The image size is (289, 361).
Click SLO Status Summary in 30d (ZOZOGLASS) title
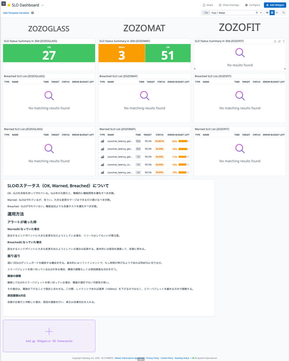pyautogui.click(x=30, y=41)
